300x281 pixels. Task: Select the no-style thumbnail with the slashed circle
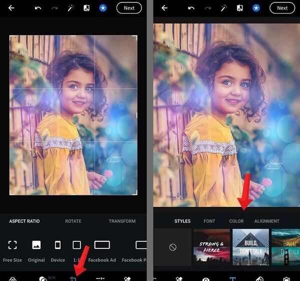pyautogui.click(x=172, y=247)
